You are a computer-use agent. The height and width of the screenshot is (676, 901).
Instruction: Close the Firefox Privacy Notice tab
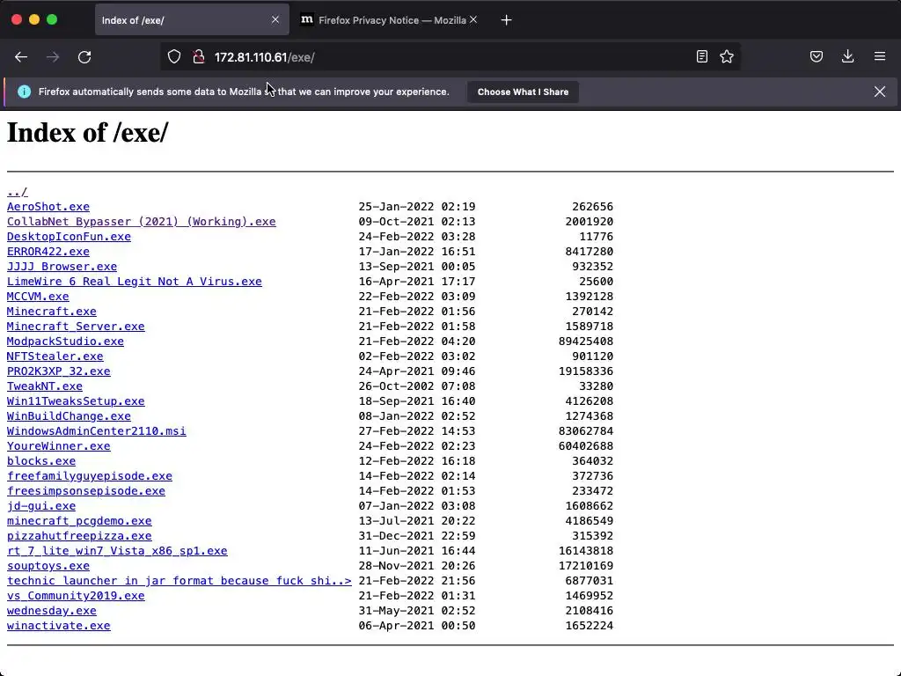[472, 20]
